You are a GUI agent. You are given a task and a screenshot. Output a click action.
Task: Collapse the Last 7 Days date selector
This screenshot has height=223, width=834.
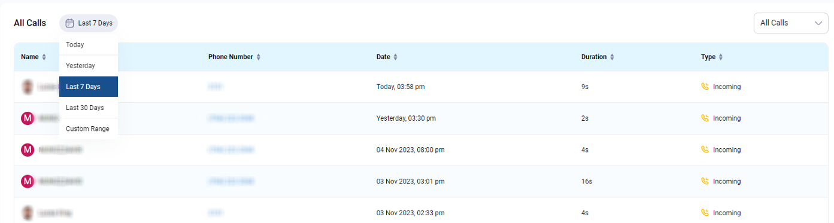(x=89, y=23)
